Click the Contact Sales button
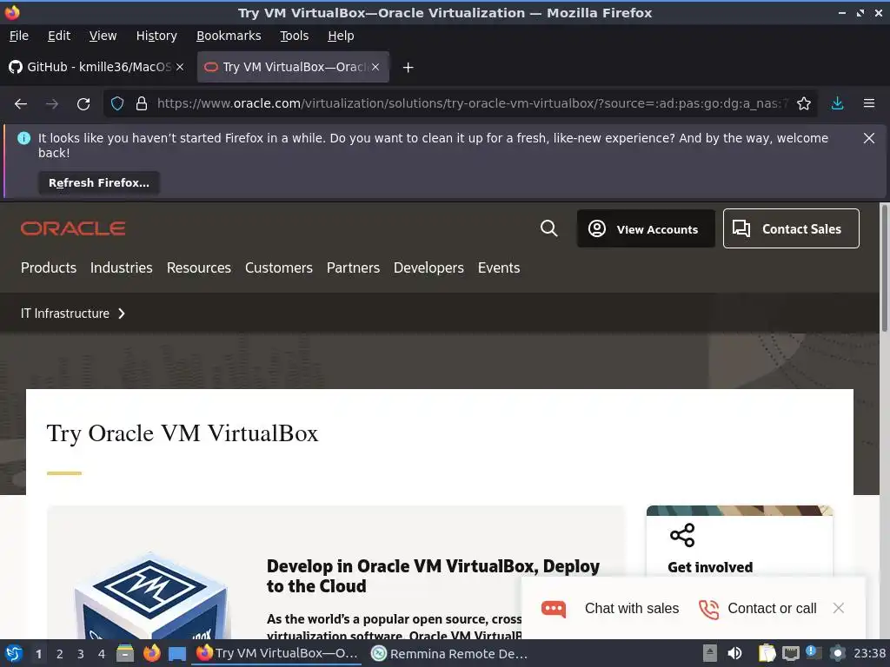This screenshot has height=667, width=890. pyautogui.click(x=791, y=228)
